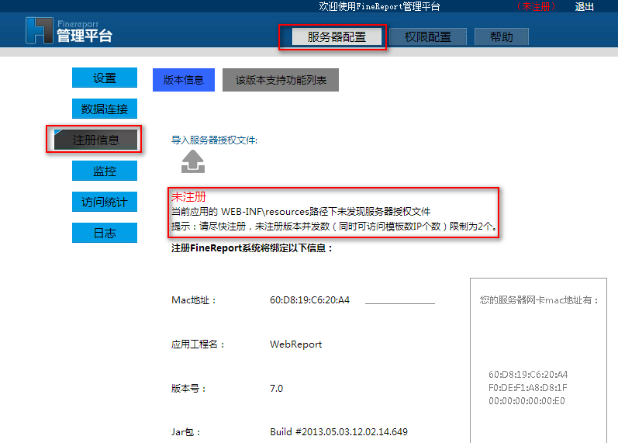Select MAC address 00:00:00:00:00:E0 in list
Viewport: 618px width, 443px height.
click(527, 401)
